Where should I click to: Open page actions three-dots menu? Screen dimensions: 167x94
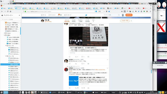point(104,11)
